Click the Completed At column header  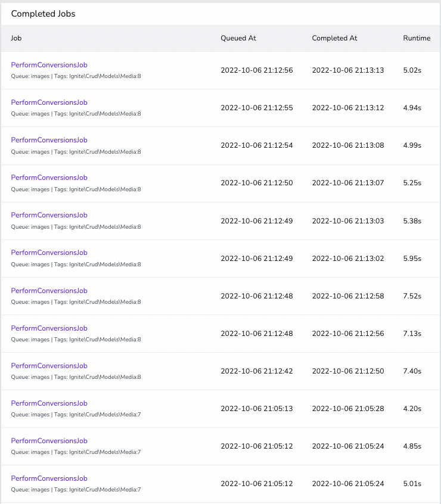(x=334, y=38)
